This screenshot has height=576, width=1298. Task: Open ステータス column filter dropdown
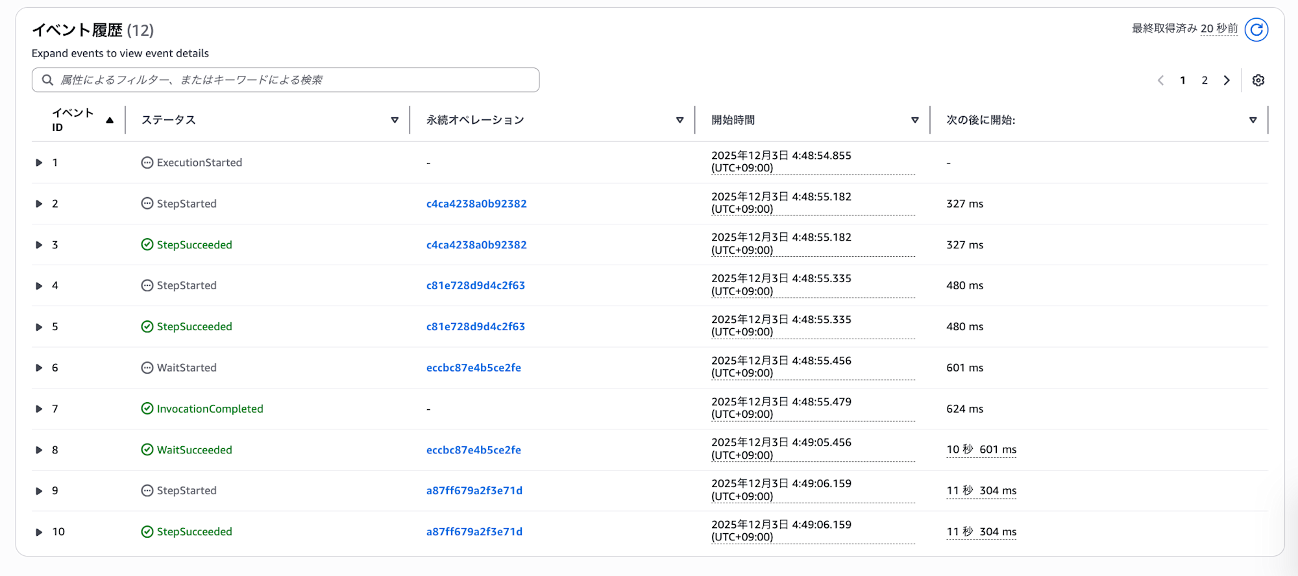coord(395,120)
